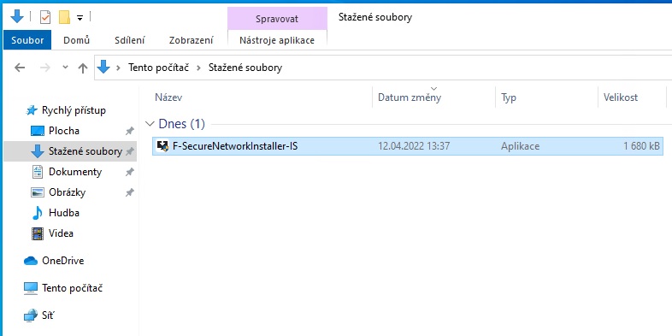Click the Dokumenty document icon
This screenshot has width=672, height=336.
pyautogui.click(x=38, y=172)
